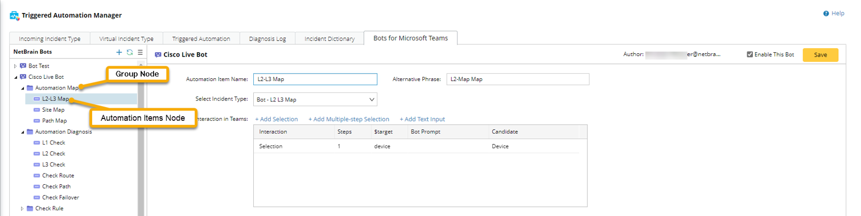Click the Automation Item Name field
861x216 pixels.
pos(315,79)
